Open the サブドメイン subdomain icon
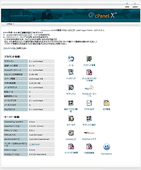 coord(71,87)
